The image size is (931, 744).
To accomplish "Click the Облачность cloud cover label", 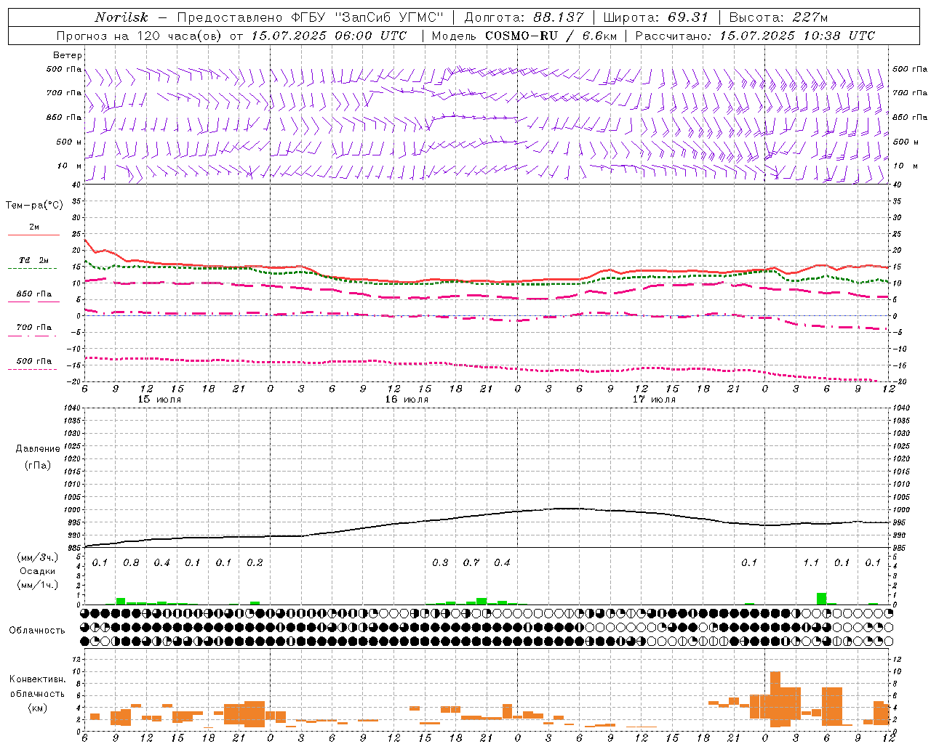I will pyautogui.click(x=37, y=630).
